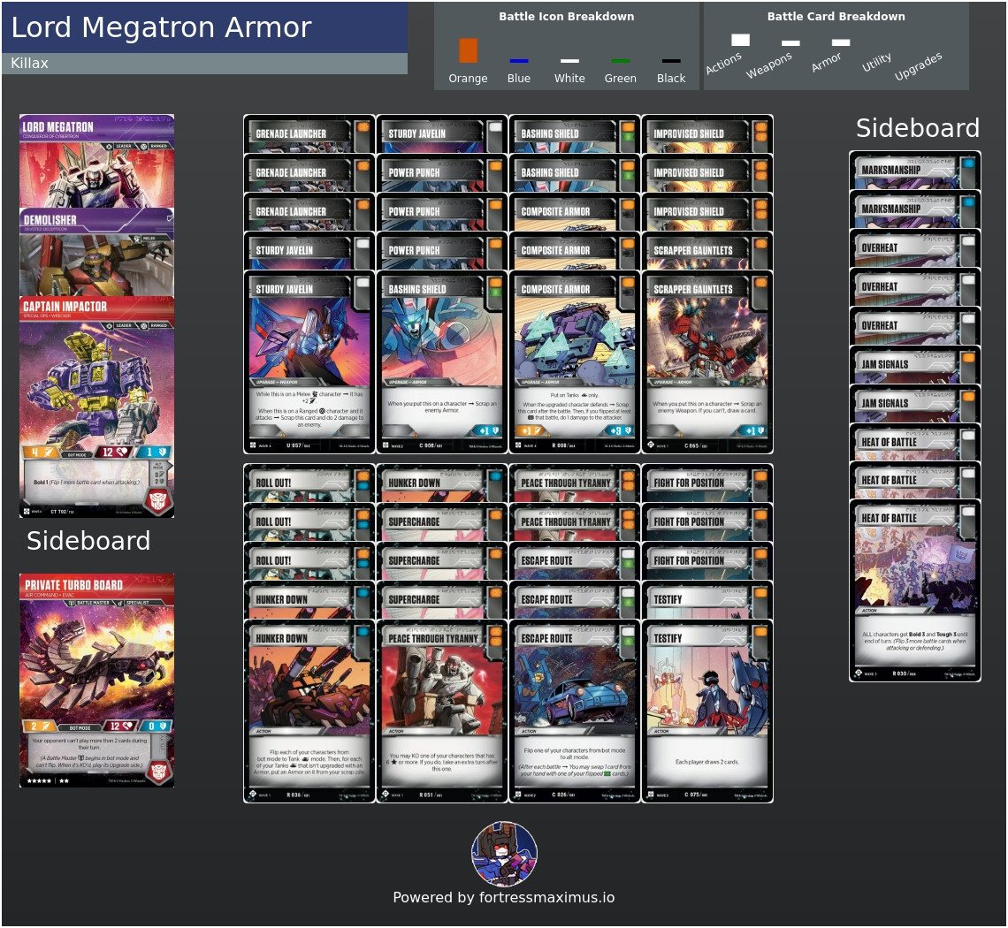Click the Leader badge on the Captain Impactor card
The image size is (1008, 928).
pyautogui.click(x=119, y=326)
